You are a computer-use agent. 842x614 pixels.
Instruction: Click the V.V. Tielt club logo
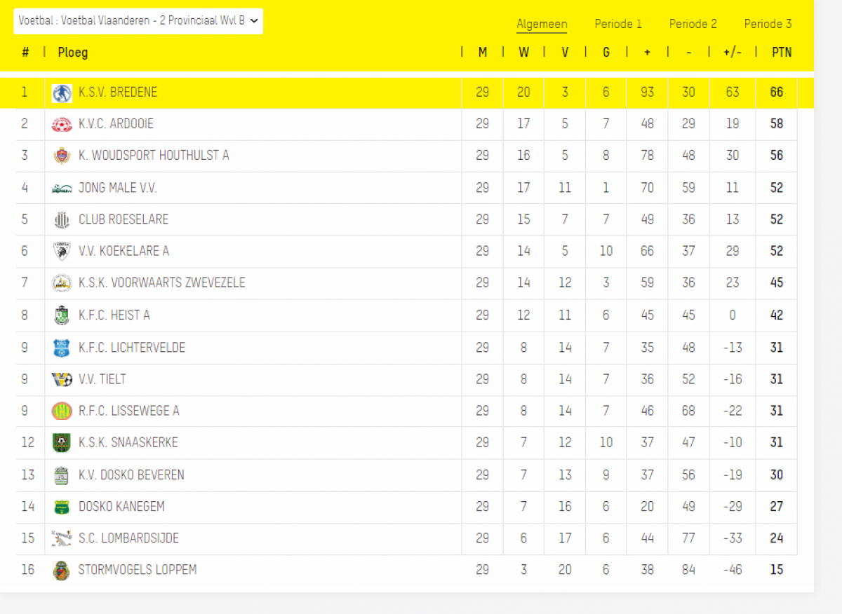coord(62,379)
